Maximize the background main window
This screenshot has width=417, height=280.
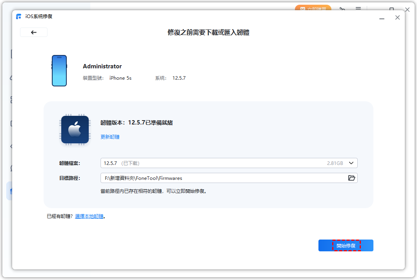(x=391, y=9)
